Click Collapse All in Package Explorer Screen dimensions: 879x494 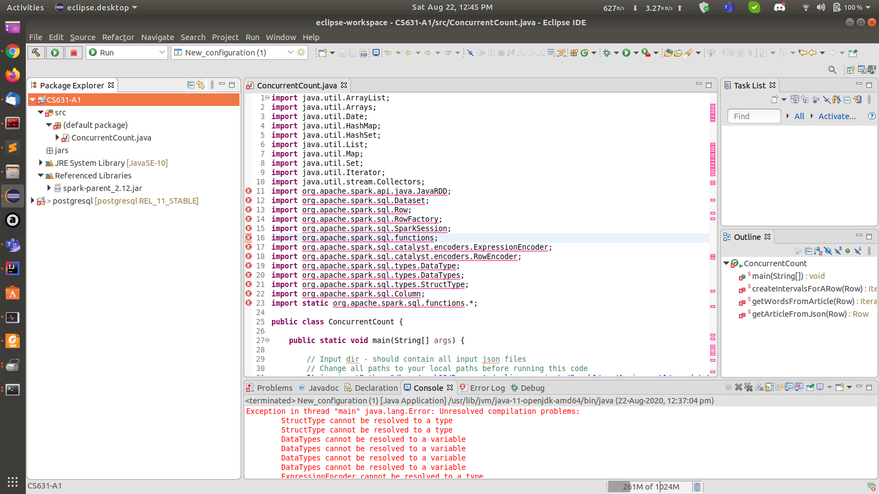[x=191, y=85]
